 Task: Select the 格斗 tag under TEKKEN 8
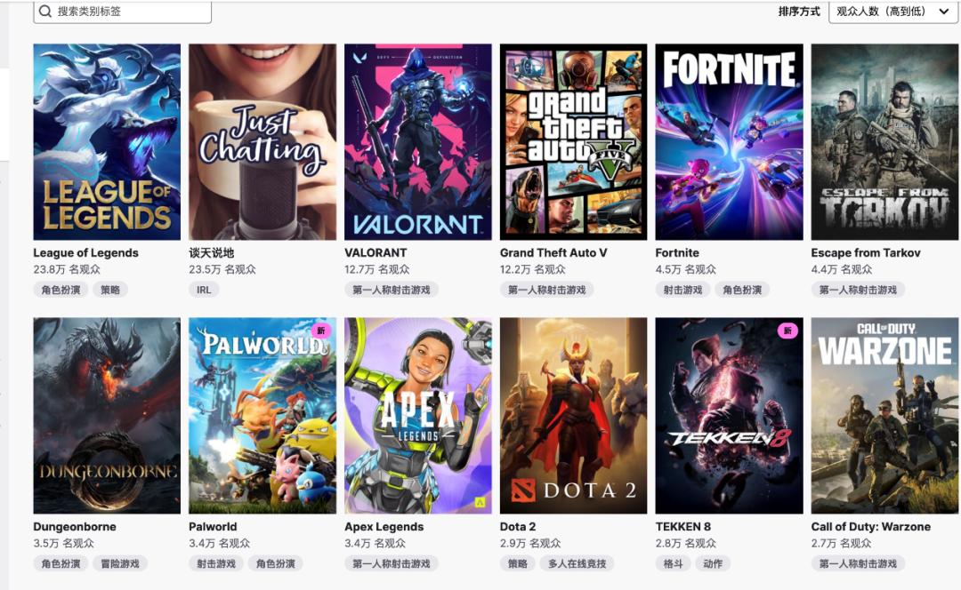(x=673, y=563)
